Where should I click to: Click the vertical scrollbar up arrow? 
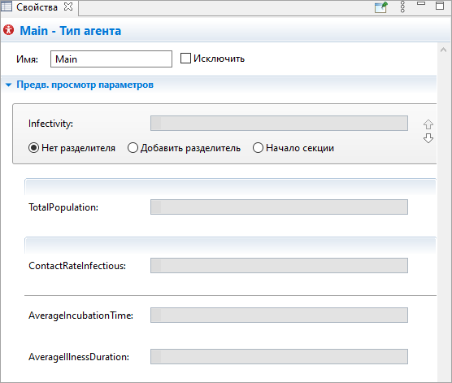coord(443,50)
